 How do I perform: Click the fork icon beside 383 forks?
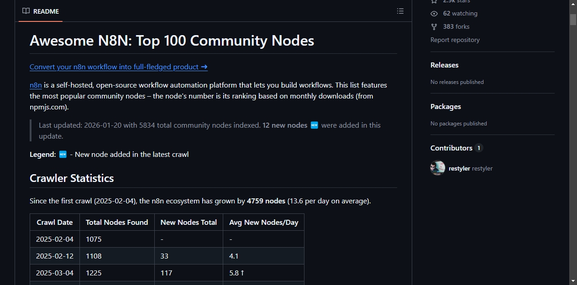[x=434, y=27]
